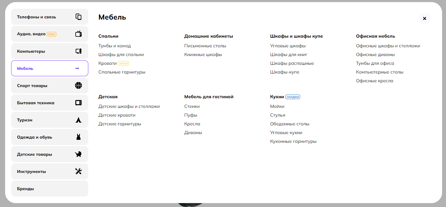The image size is (446, 207).
Task: Click the dress icon beside Одежда и обувь
Action: click(x=78, y=137)
